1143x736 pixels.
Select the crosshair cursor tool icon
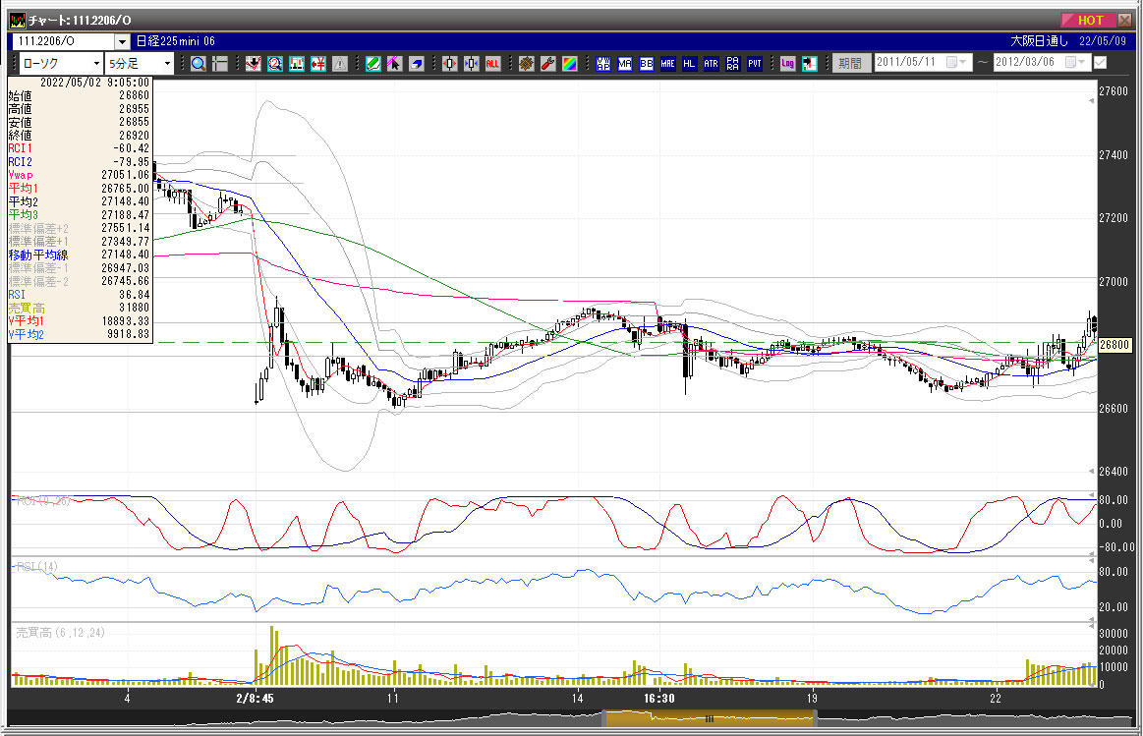(219, 64)
